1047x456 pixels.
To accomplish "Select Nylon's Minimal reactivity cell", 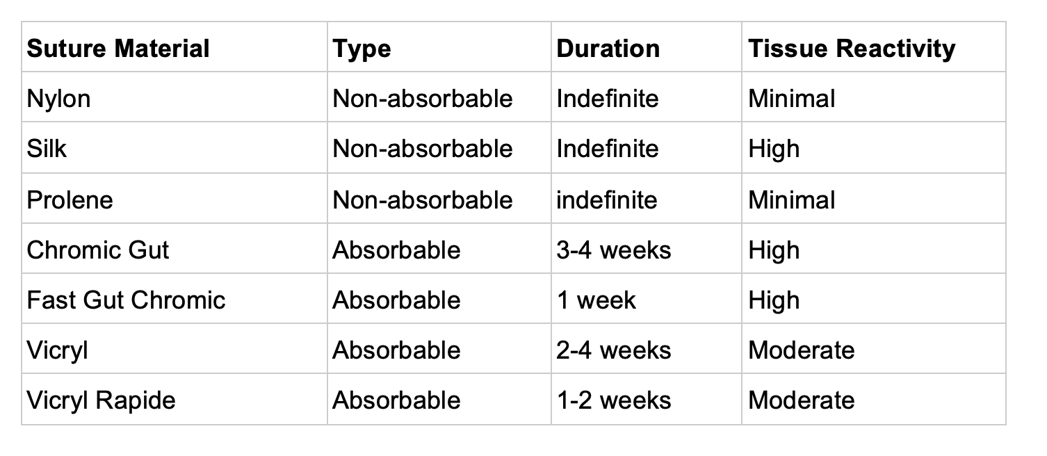I will click(874, 97).
